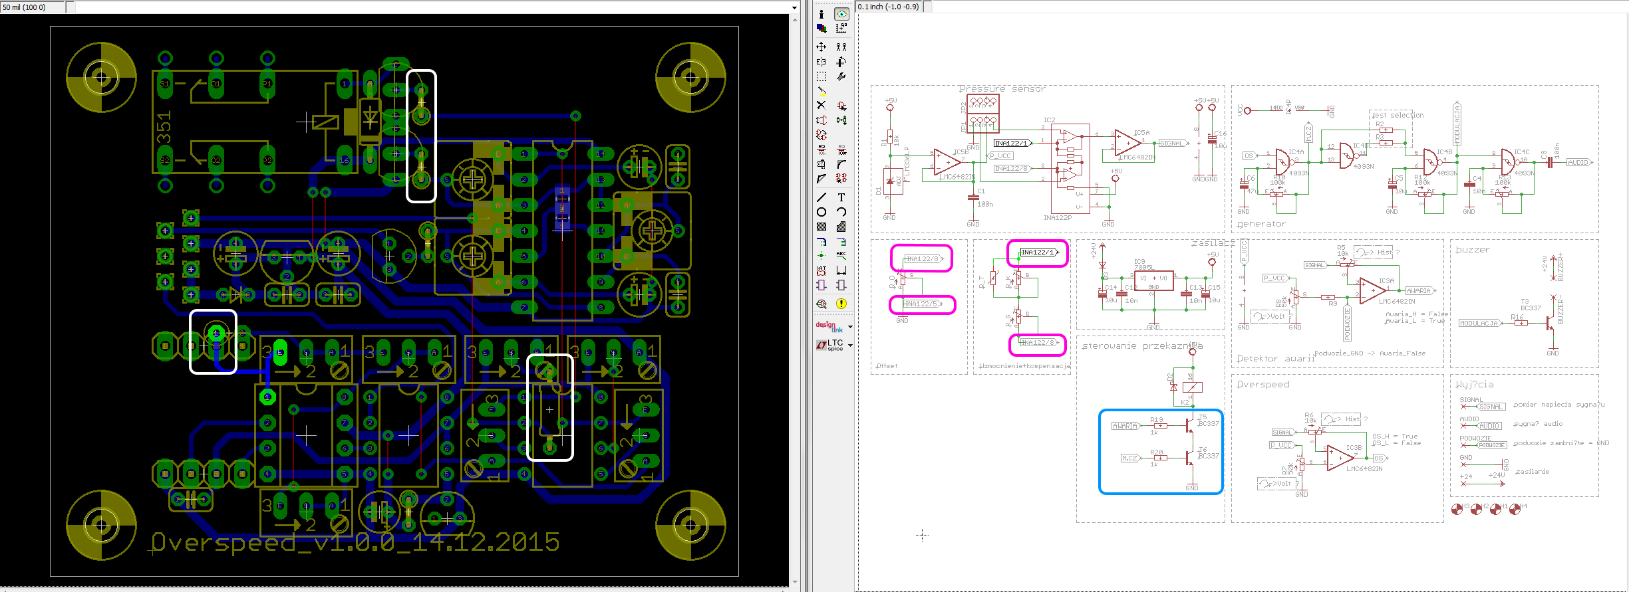
Task: Select the Miter tool
Action: [841, 164]
